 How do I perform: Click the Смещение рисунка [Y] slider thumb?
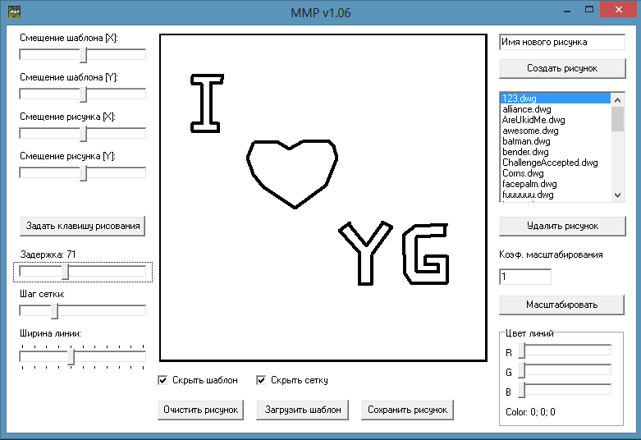pos(84,173)
